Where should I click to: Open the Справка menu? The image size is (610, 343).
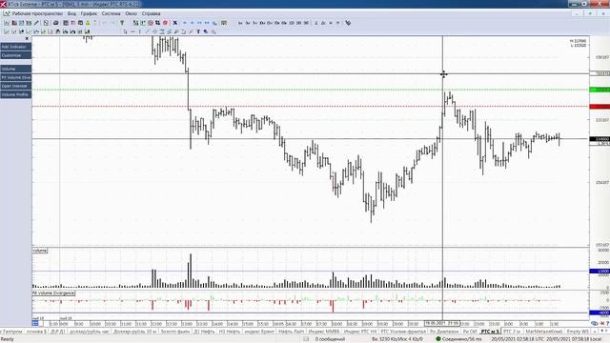[151, 13]
